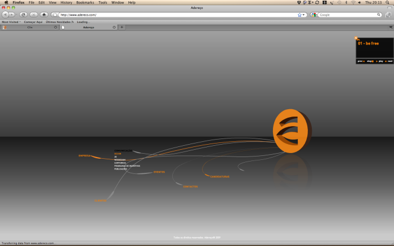394x246 pixels.
Task: Click the Forward navigation arrow
Action: pyautogui.click(x=11, y=15)
